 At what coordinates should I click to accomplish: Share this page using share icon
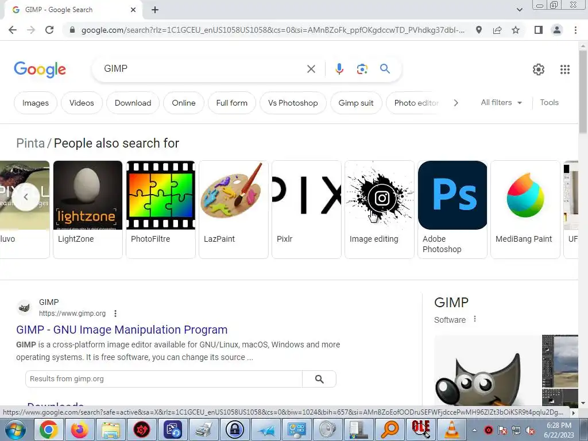tap(497, 30)
